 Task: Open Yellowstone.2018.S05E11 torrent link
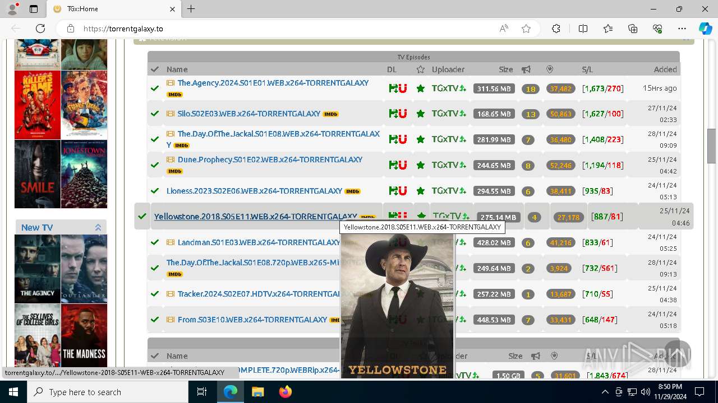click(255, 217)
